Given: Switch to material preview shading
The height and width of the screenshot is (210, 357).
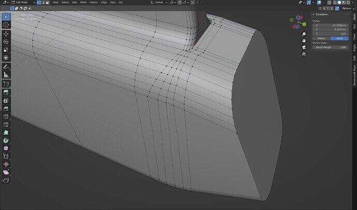Looking at the screenshot, I should 344,3.
